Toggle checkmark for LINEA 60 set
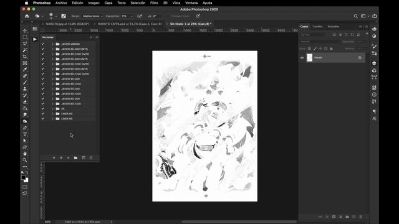This screenshot has width=399, height=224. pyautogui.click(x=42, y=114)
